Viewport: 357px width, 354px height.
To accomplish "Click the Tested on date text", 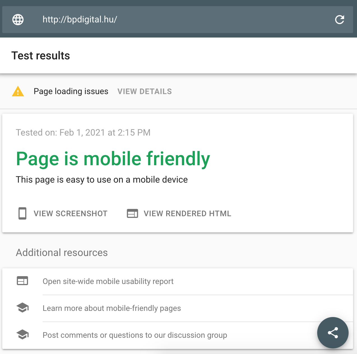I will [x=83, y=132].
